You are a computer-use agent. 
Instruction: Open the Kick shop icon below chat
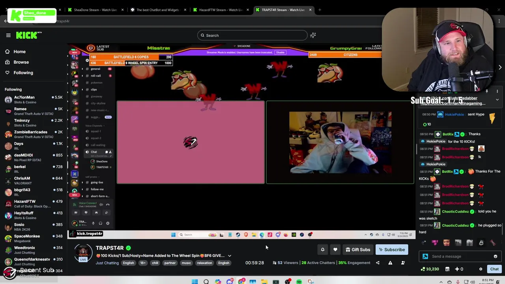447,269
